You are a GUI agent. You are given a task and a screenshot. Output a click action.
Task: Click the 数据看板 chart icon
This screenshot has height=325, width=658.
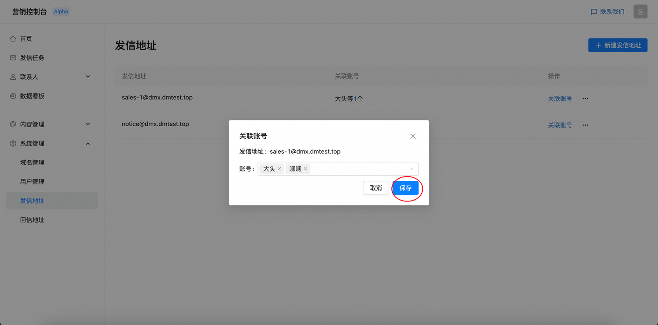[13, 96]
